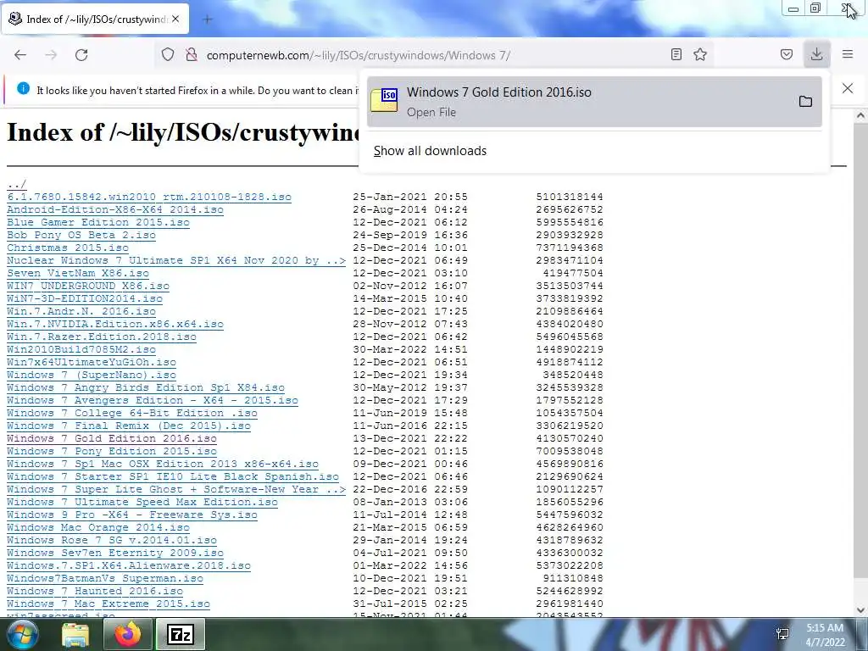Download Windows 7 (SuperNano).iso
Screen dimensions: 868x651
click(92, 376)
